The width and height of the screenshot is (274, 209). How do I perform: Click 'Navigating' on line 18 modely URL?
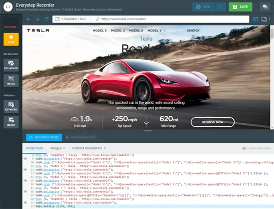(x=51, y=191)
